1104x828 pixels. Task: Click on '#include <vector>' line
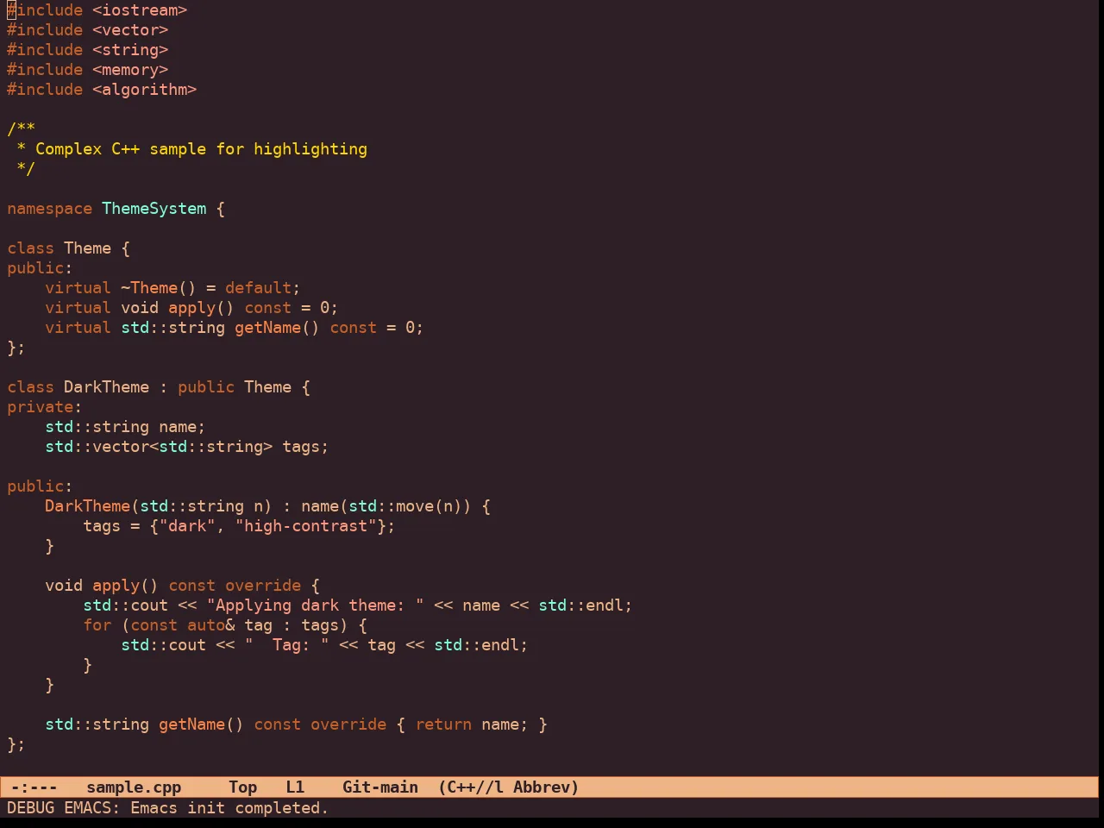88,30
